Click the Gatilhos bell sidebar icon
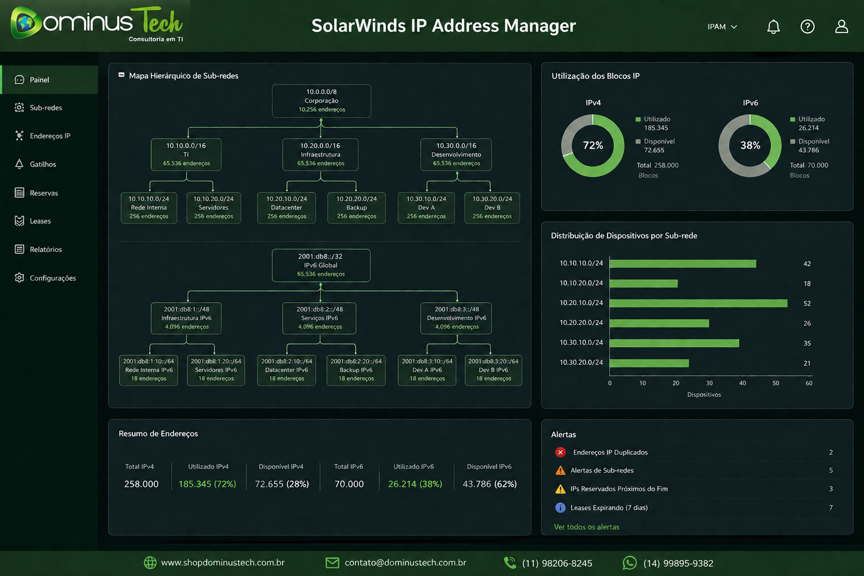Image resolution: width=864 pixels, height=576 pixels. pyautogui.click(x=19, y=164)
